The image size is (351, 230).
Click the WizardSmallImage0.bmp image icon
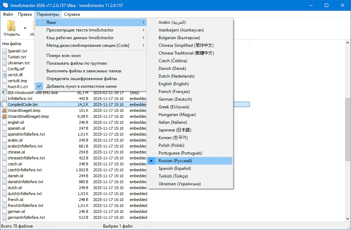[x=5, y=116]
